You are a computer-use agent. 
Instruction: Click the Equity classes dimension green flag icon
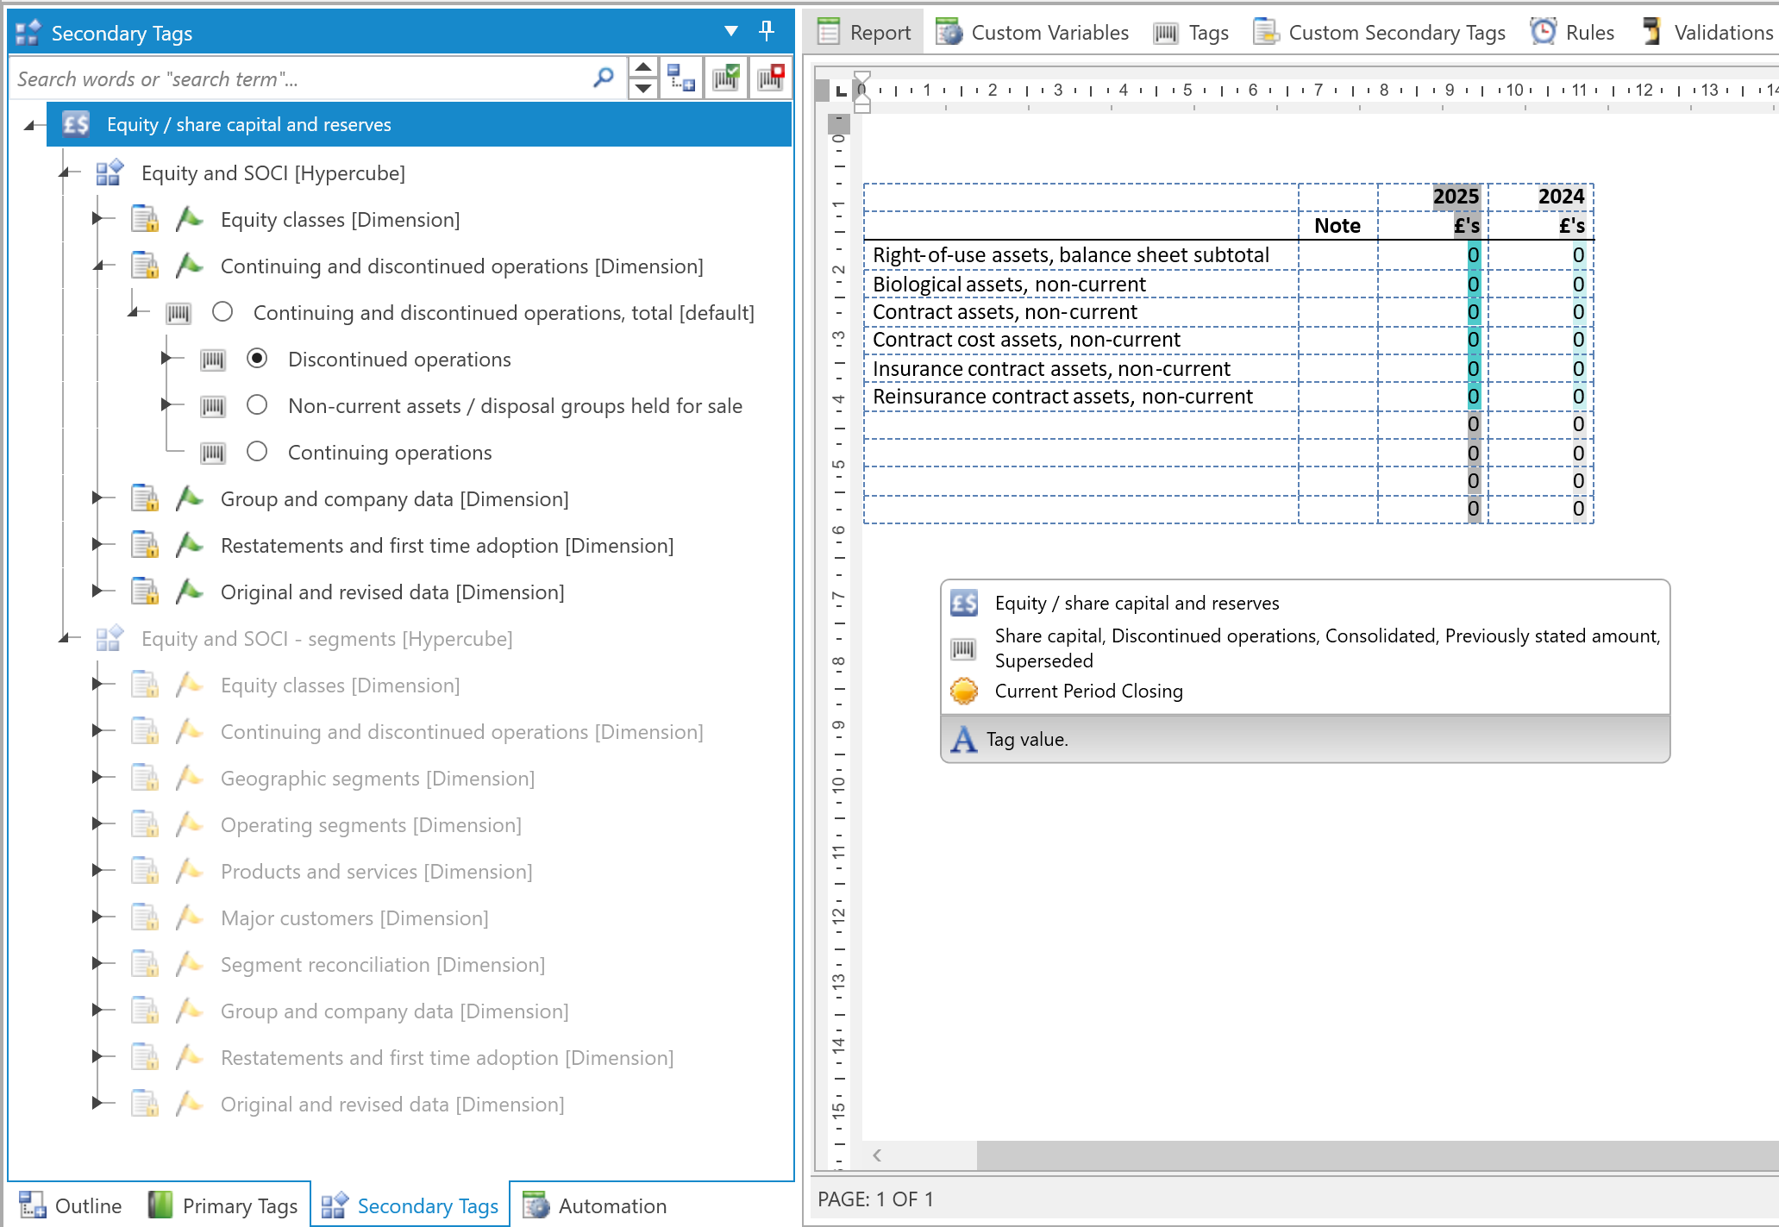(x=189, y=219)
